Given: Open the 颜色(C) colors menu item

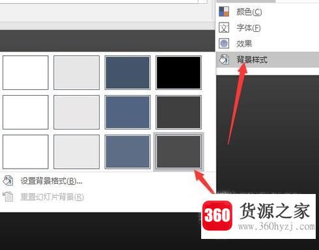Looking at the screenshot, I should 268,12.
